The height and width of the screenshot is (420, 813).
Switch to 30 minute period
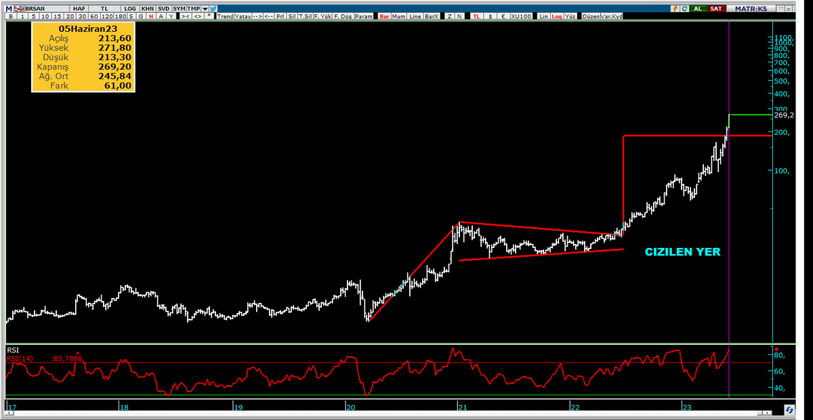coord(82,16)
